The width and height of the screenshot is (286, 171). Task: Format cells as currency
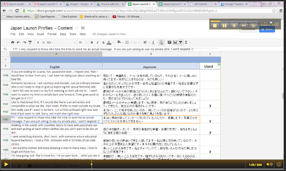point(38,42)
